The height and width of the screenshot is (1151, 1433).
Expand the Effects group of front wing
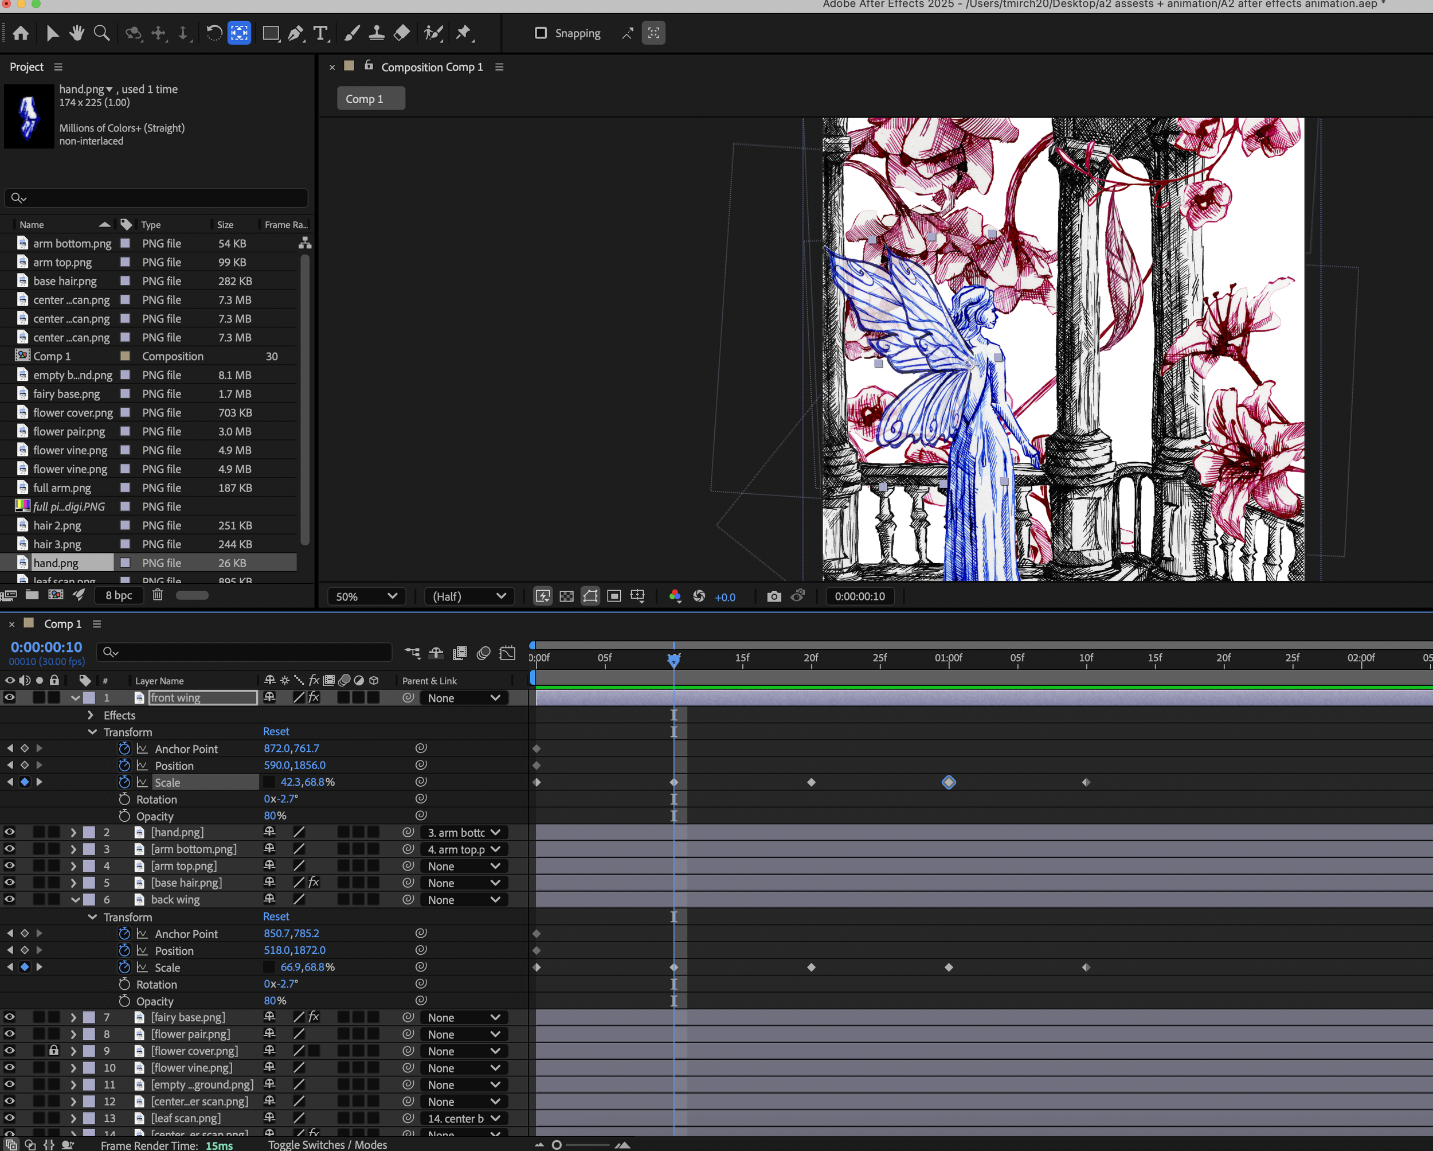click(91, 716)
